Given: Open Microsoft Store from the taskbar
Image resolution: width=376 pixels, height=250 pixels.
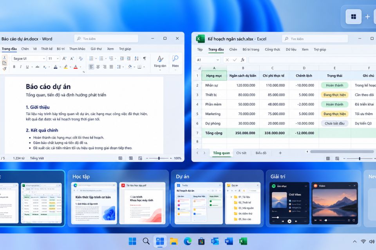Looking at the screenshot, I should coord(201,241).
